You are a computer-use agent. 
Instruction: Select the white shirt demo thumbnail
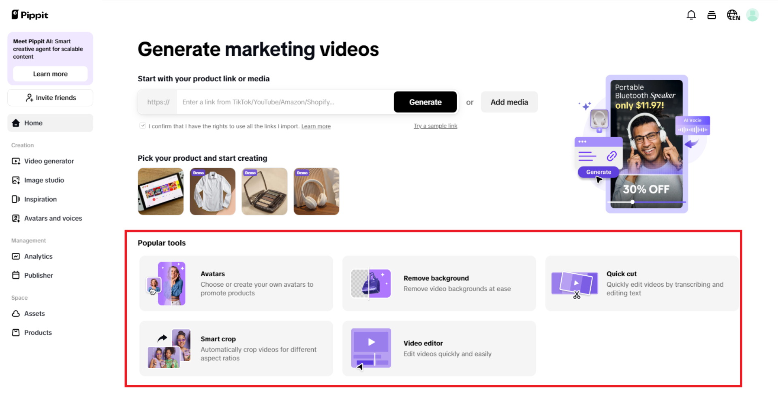click(213, 192)
